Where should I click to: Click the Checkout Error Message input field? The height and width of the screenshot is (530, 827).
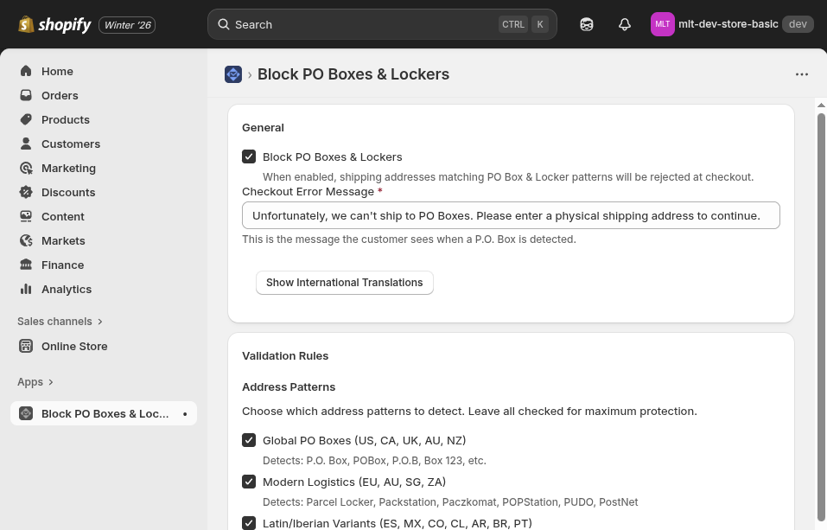tap(510, 214)
